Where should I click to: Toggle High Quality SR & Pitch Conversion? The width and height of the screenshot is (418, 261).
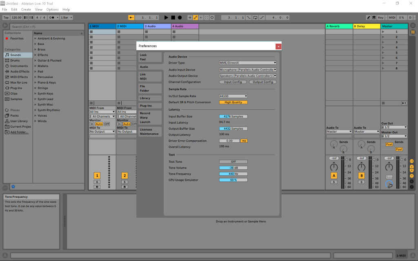pos(233,102)
